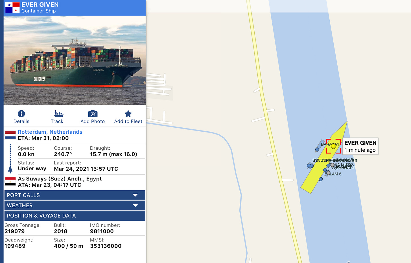411x263 pixels.
Task: Expand the PORT CALLS arrow
Action: pos(135,195)
